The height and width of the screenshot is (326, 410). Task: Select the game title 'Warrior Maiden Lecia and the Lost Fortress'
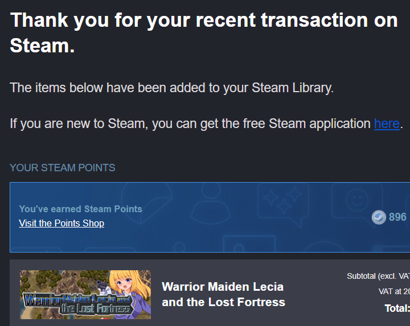pyautogui.click(x=223, y=294)
